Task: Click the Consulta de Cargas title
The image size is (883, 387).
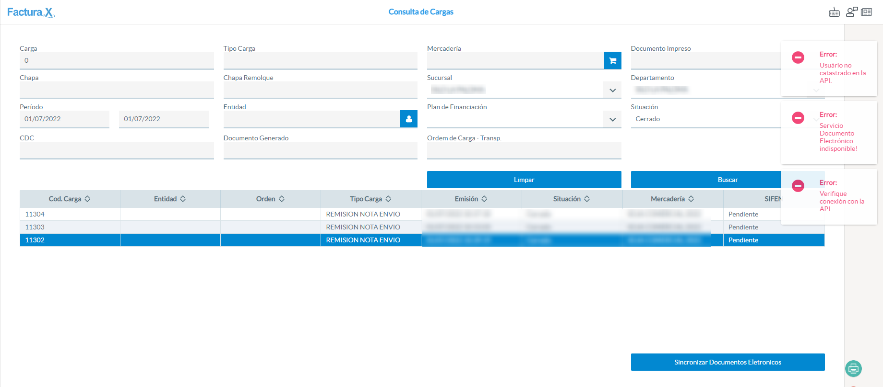Action: coord(421,12)
